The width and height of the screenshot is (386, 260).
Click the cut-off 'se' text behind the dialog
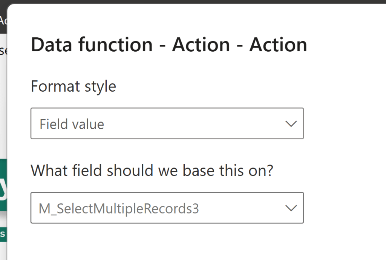click(x=3, y=51)
